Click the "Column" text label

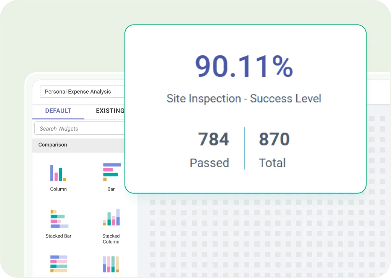[x=58, y=189]
